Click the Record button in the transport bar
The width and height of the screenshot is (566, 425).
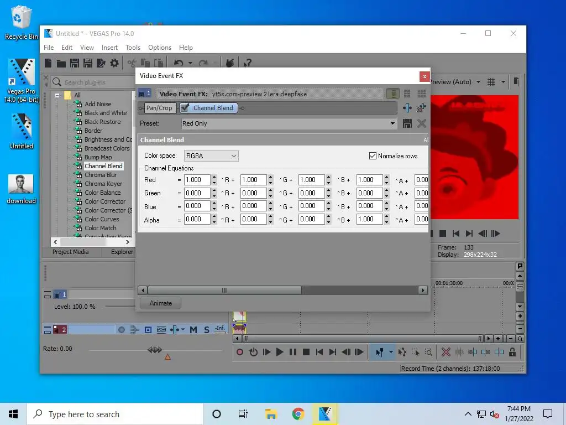click(240, 352)
